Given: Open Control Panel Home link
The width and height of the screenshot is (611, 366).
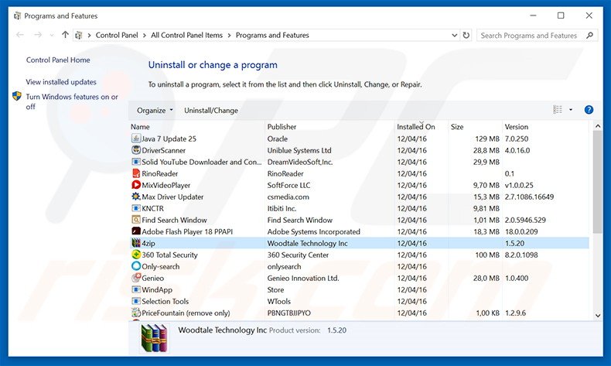Looking at the screenshot, I should coord(58,60).
